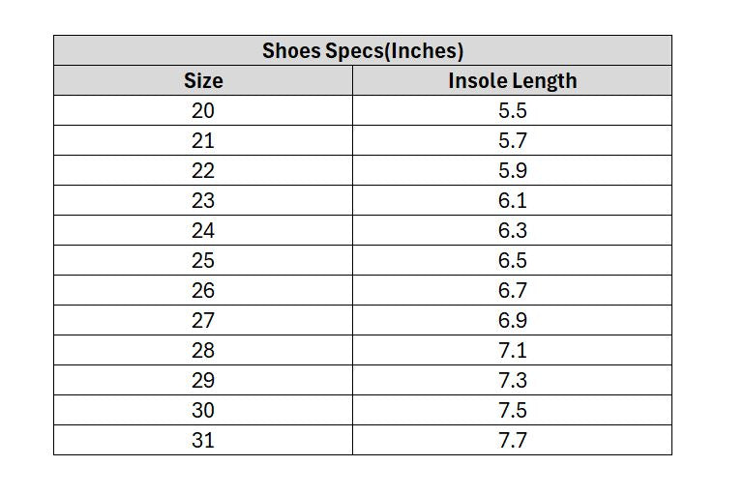Select the Size column header
This screenshot has width=744, height=495.
(x=203, y=80)
